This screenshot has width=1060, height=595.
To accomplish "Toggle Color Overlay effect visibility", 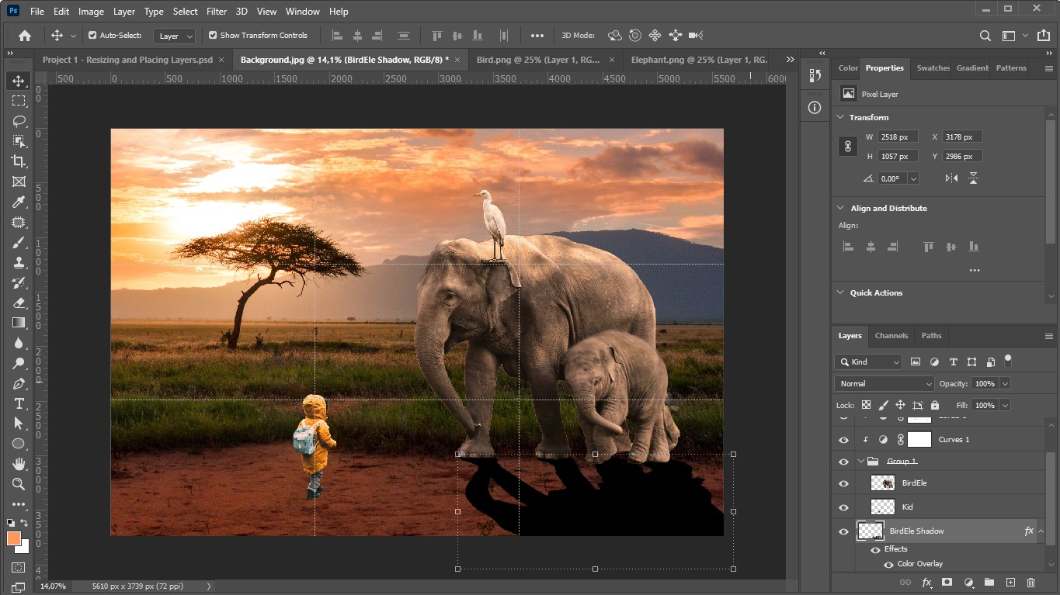I will (x=888, y=564).
